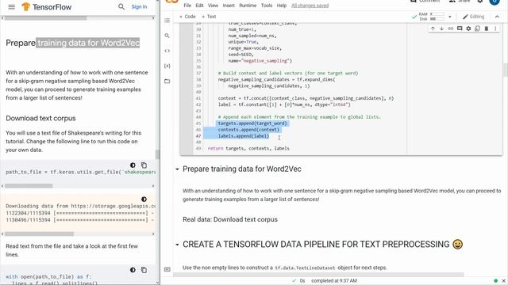Image resolution: width=508 pixels, height=285 pixels.
Task: Open the cell editor settings gear
Action: click(x=468, y=28)
